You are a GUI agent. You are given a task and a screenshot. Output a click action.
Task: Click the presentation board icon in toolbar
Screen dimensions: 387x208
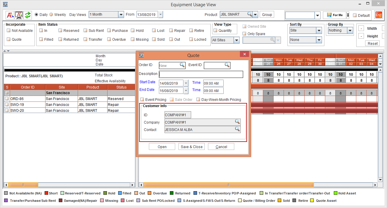(x=19, y=15)
